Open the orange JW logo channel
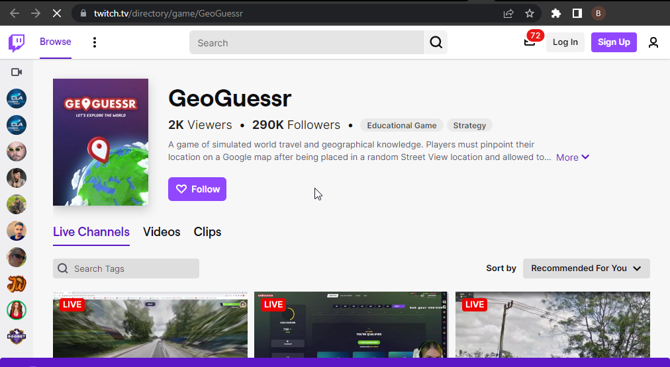The width and height of the screenshot is (670, 367). point(17,284)
